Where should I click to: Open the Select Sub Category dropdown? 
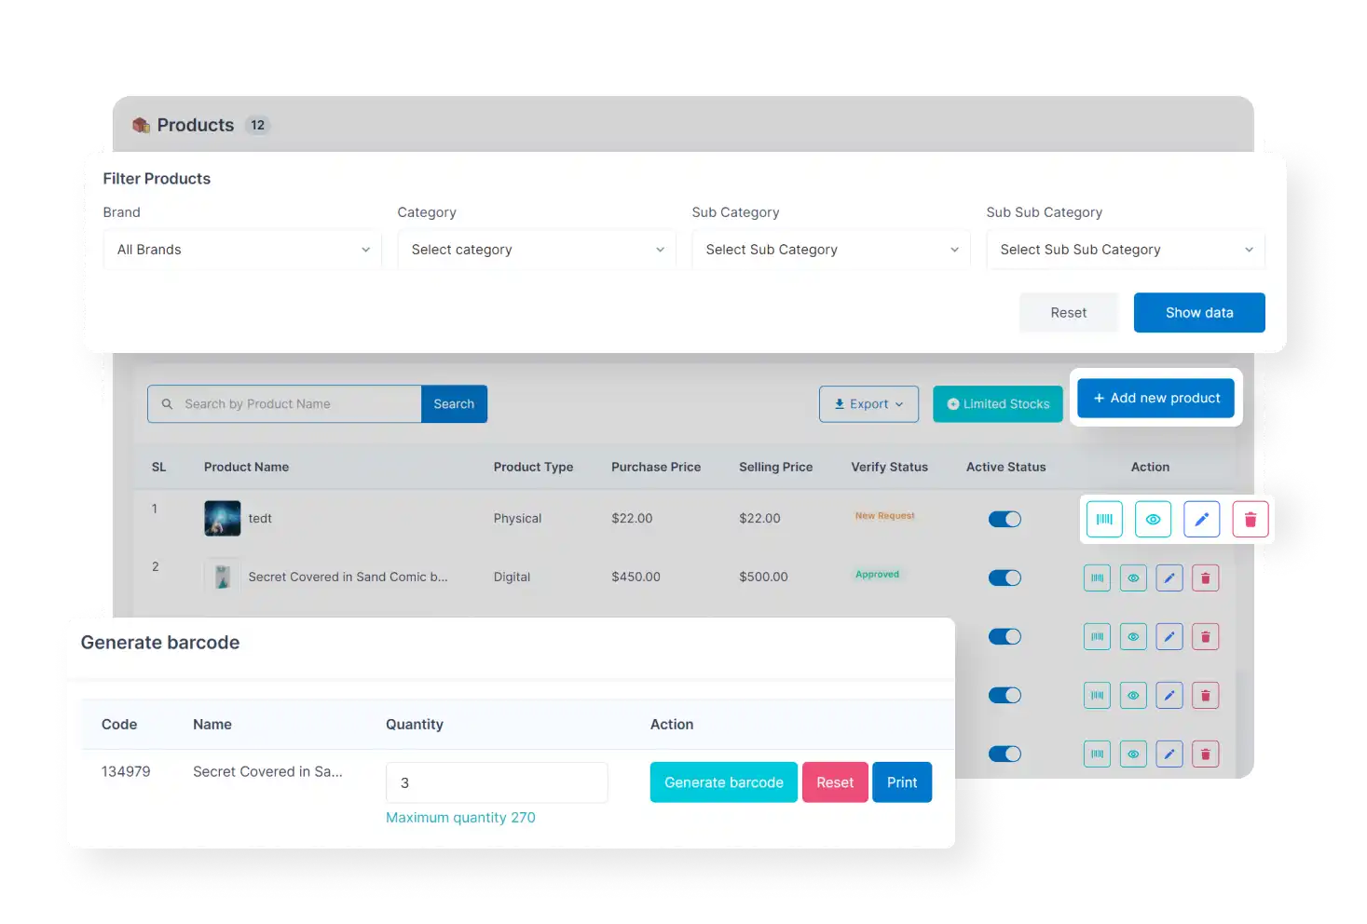(829, 249)
